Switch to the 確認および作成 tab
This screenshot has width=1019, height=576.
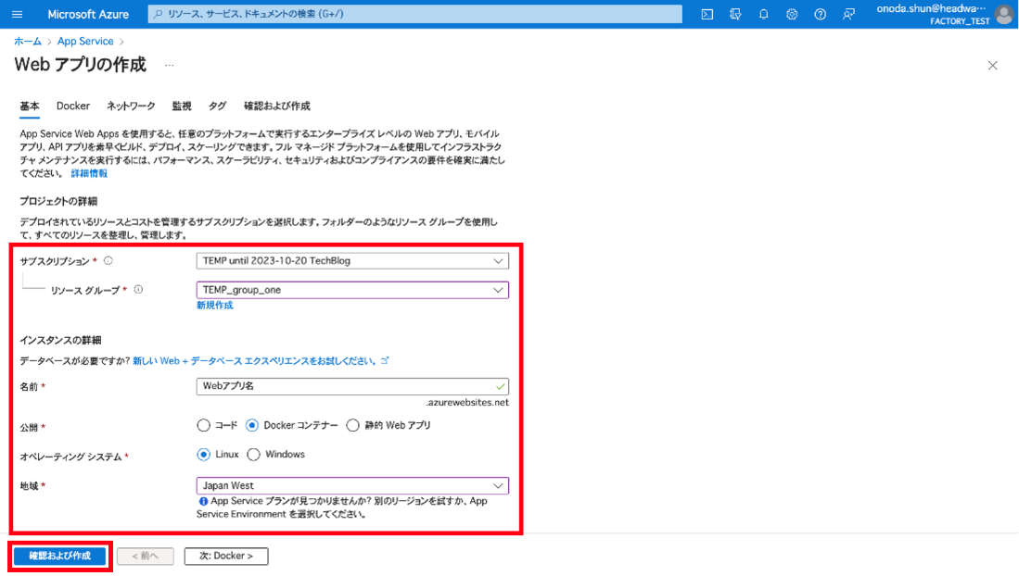[x=277, y=106]
